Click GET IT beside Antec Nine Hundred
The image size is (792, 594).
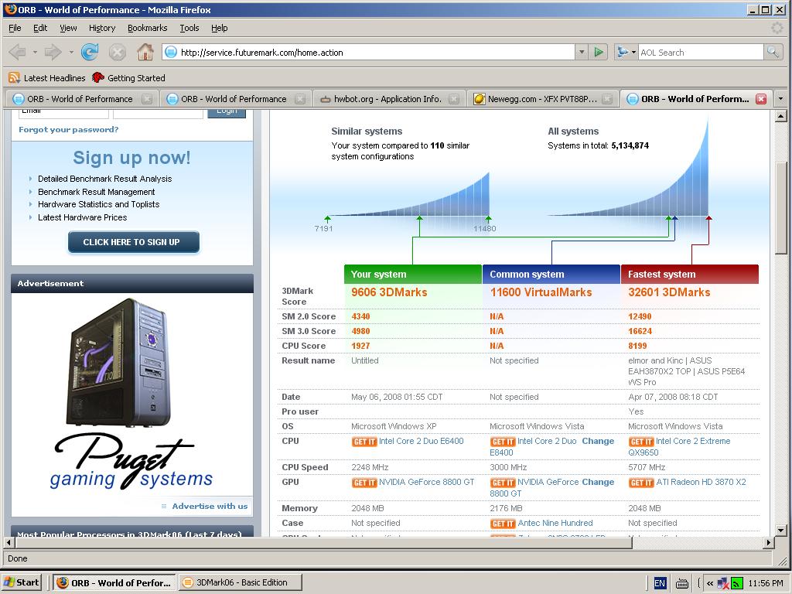[x=503, y=524]
